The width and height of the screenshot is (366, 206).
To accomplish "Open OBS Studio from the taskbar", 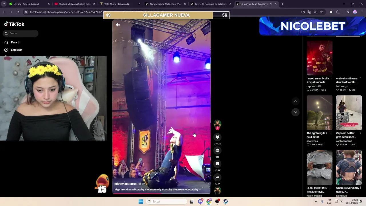I will point(217,201).
